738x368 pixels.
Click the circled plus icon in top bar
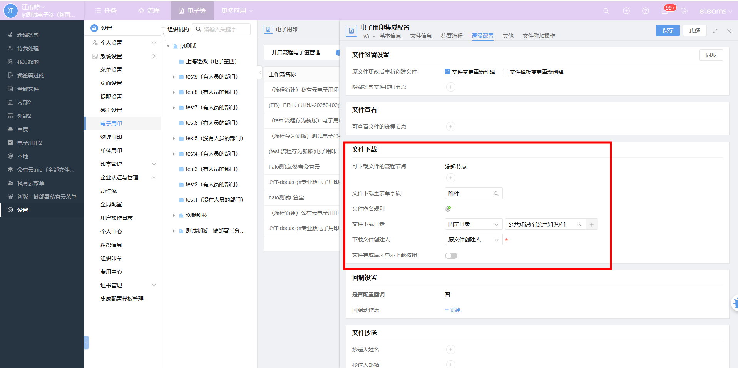(x=626, y=11)
